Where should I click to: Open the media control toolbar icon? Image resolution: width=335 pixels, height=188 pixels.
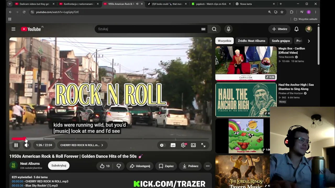[302, 12]
